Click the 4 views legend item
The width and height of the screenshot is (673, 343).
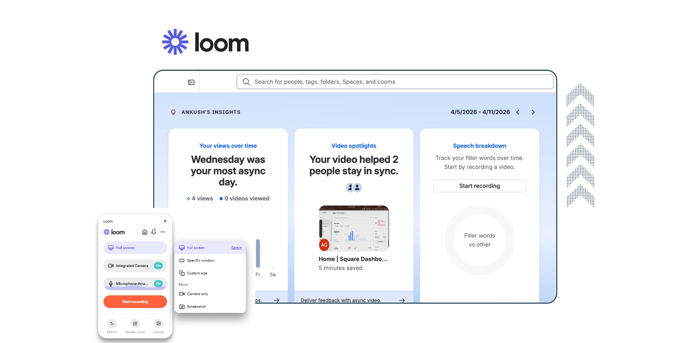coord(200,199)
